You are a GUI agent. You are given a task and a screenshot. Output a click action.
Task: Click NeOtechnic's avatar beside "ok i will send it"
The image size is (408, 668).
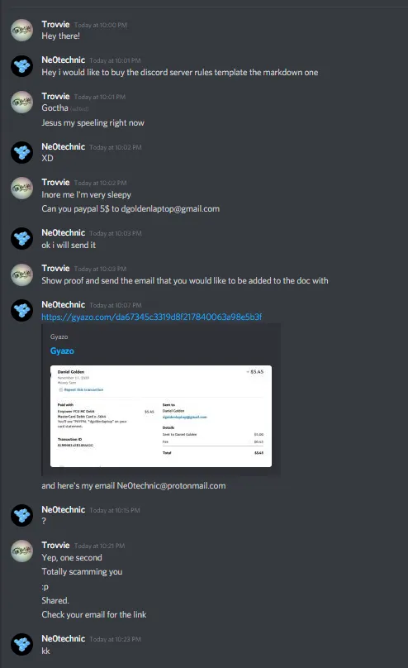(21, 239)
